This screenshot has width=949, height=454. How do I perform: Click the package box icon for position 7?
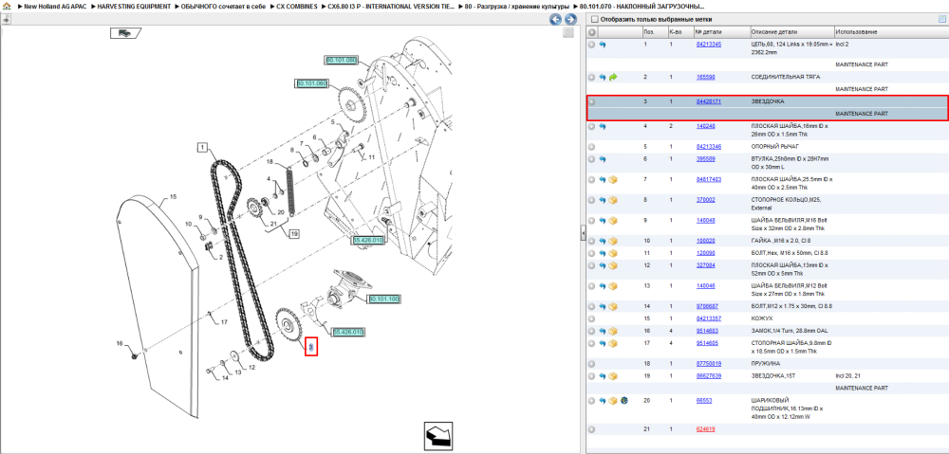(x=613, y=179)
